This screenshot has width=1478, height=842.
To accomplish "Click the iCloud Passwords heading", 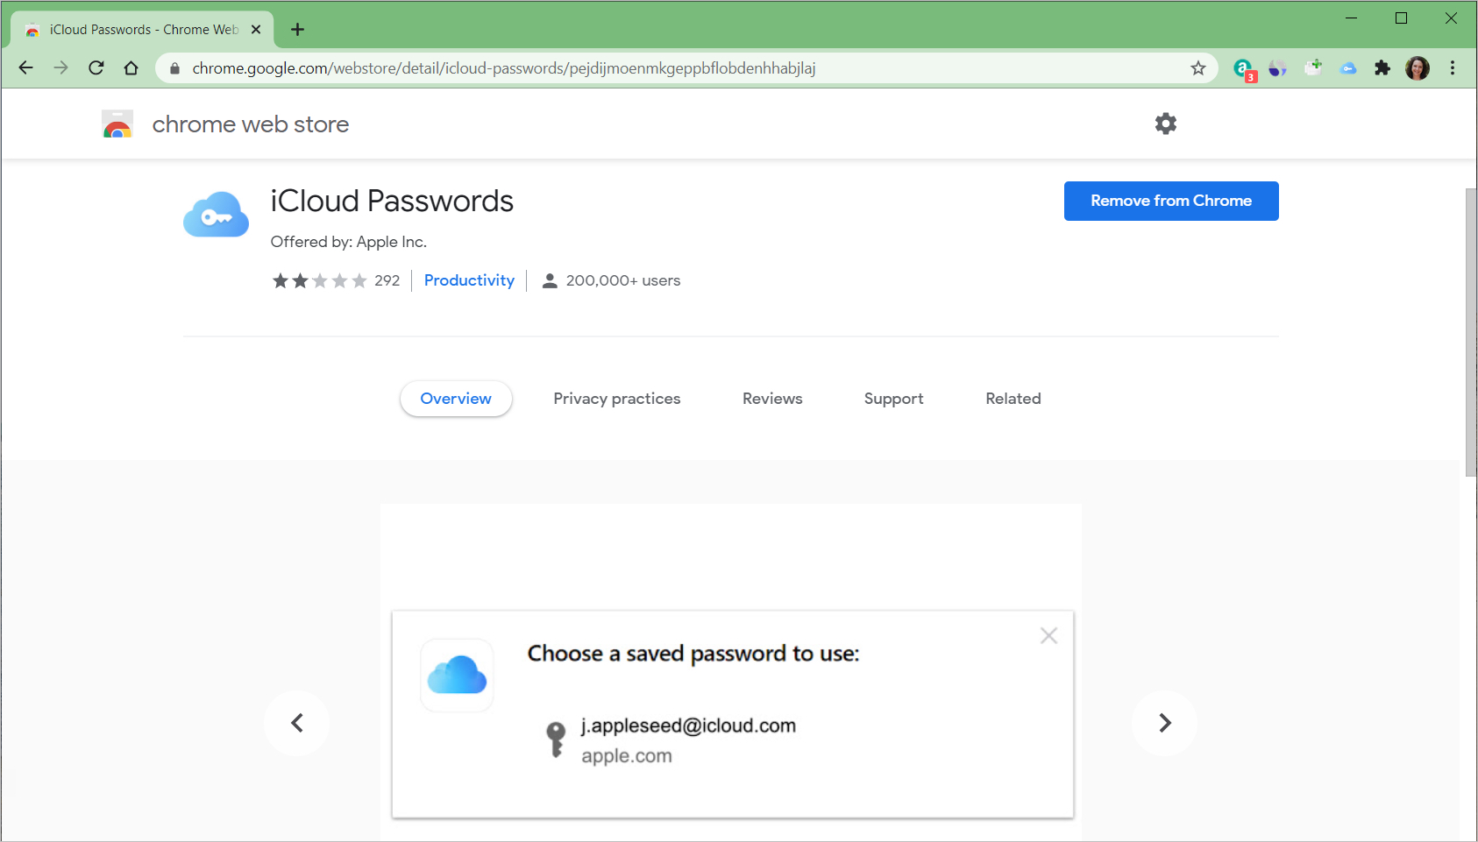I will tap(392, 201).
